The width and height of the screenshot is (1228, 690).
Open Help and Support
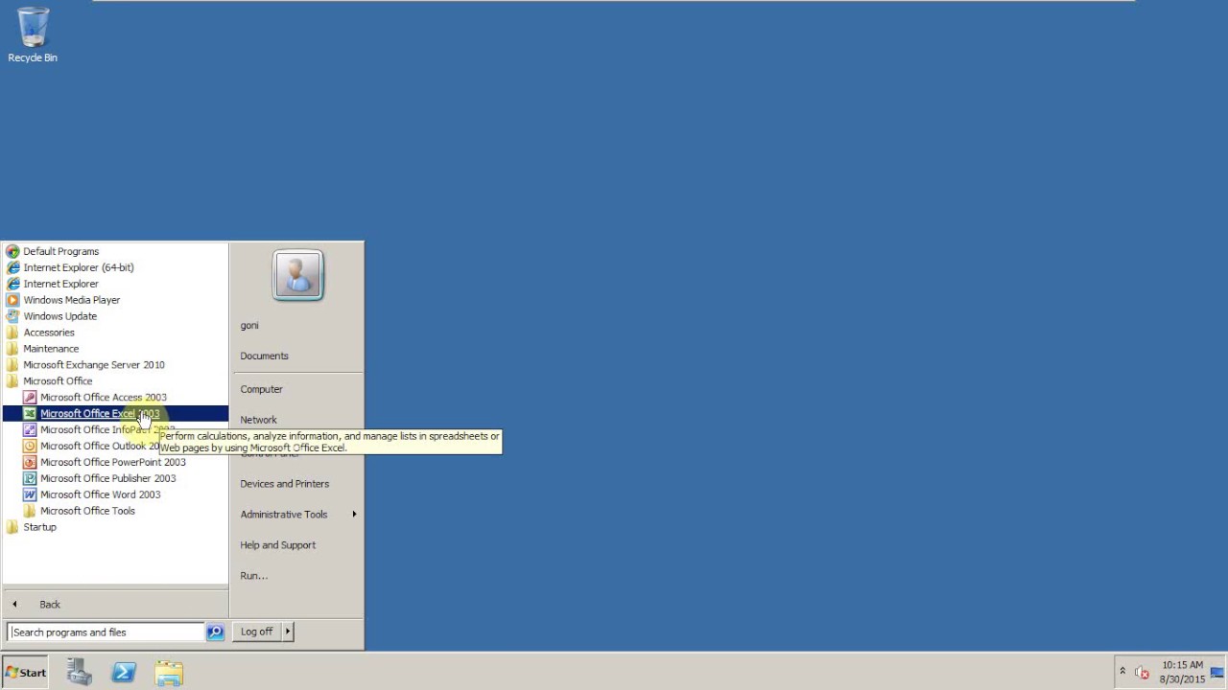point(277,545)
